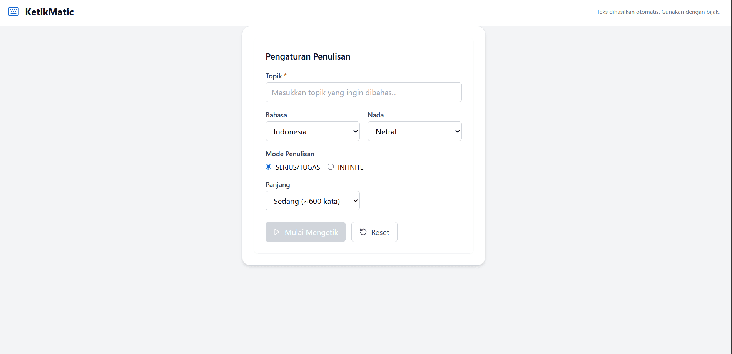This screenshot has height=354, width=732.
Task: Click the INFINITE label text
Action: [351, 167]
